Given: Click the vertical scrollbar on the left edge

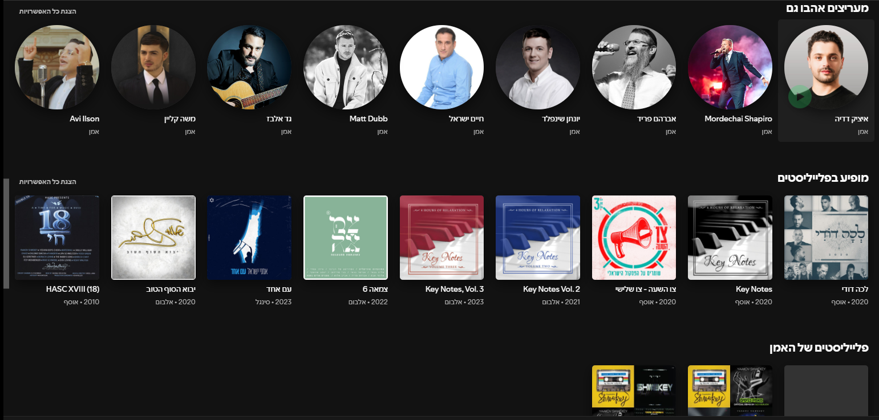Looking at the screenshot, I should (x=6, y=234).
